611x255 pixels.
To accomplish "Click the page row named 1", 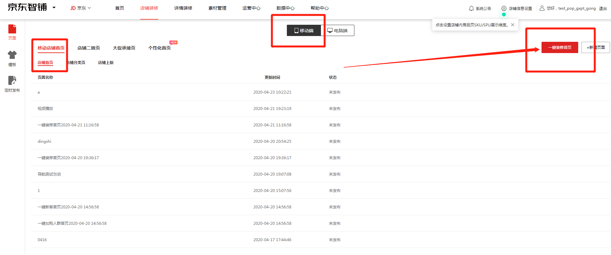I will [320, 191].
